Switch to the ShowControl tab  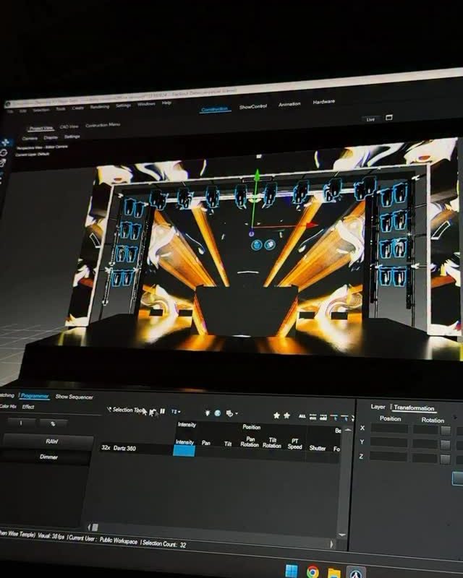[253, 107]
